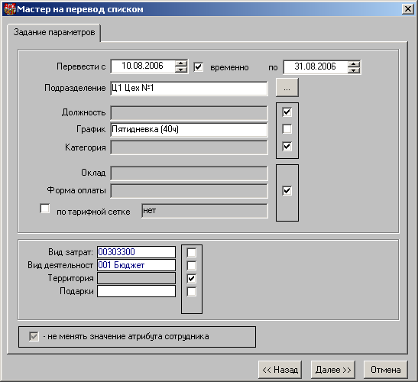418x382 pixels.
Task: Enable the checkbox next to График
Action: [287, 129]
